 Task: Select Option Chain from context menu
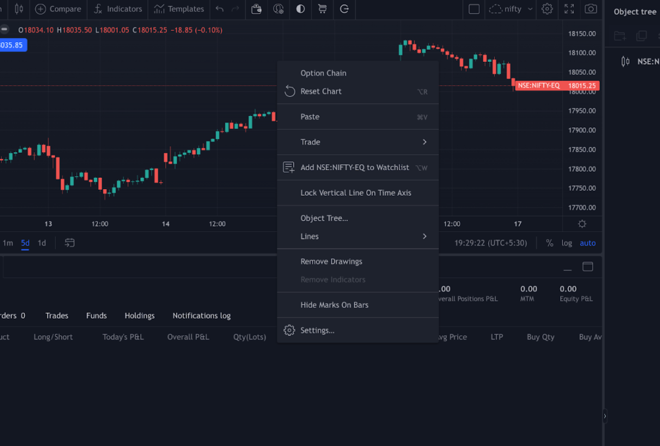(x=358, y=73)
